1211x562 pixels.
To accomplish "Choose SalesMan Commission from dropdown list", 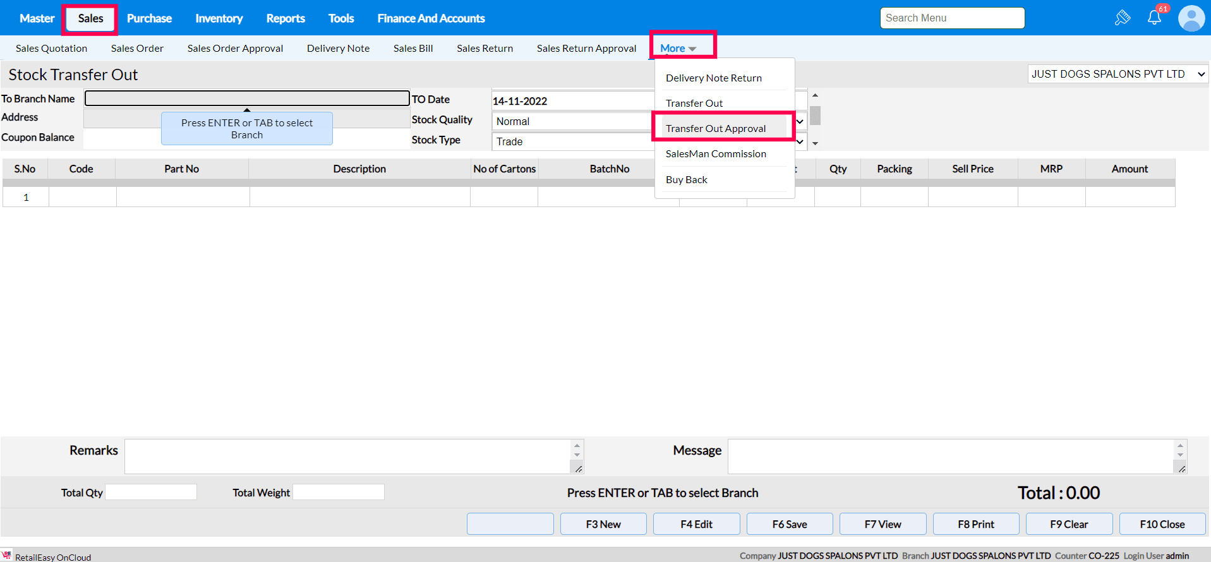I will coord(715,153).
